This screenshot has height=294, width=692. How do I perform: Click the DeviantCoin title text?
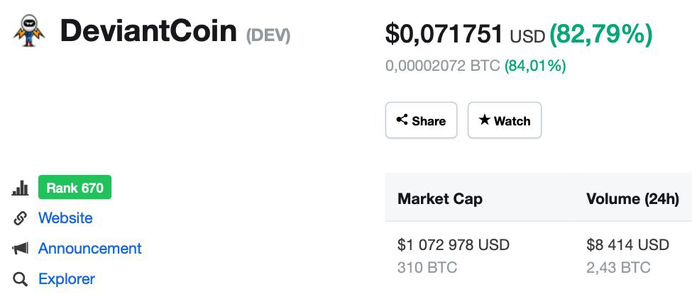tap(148, 32)
